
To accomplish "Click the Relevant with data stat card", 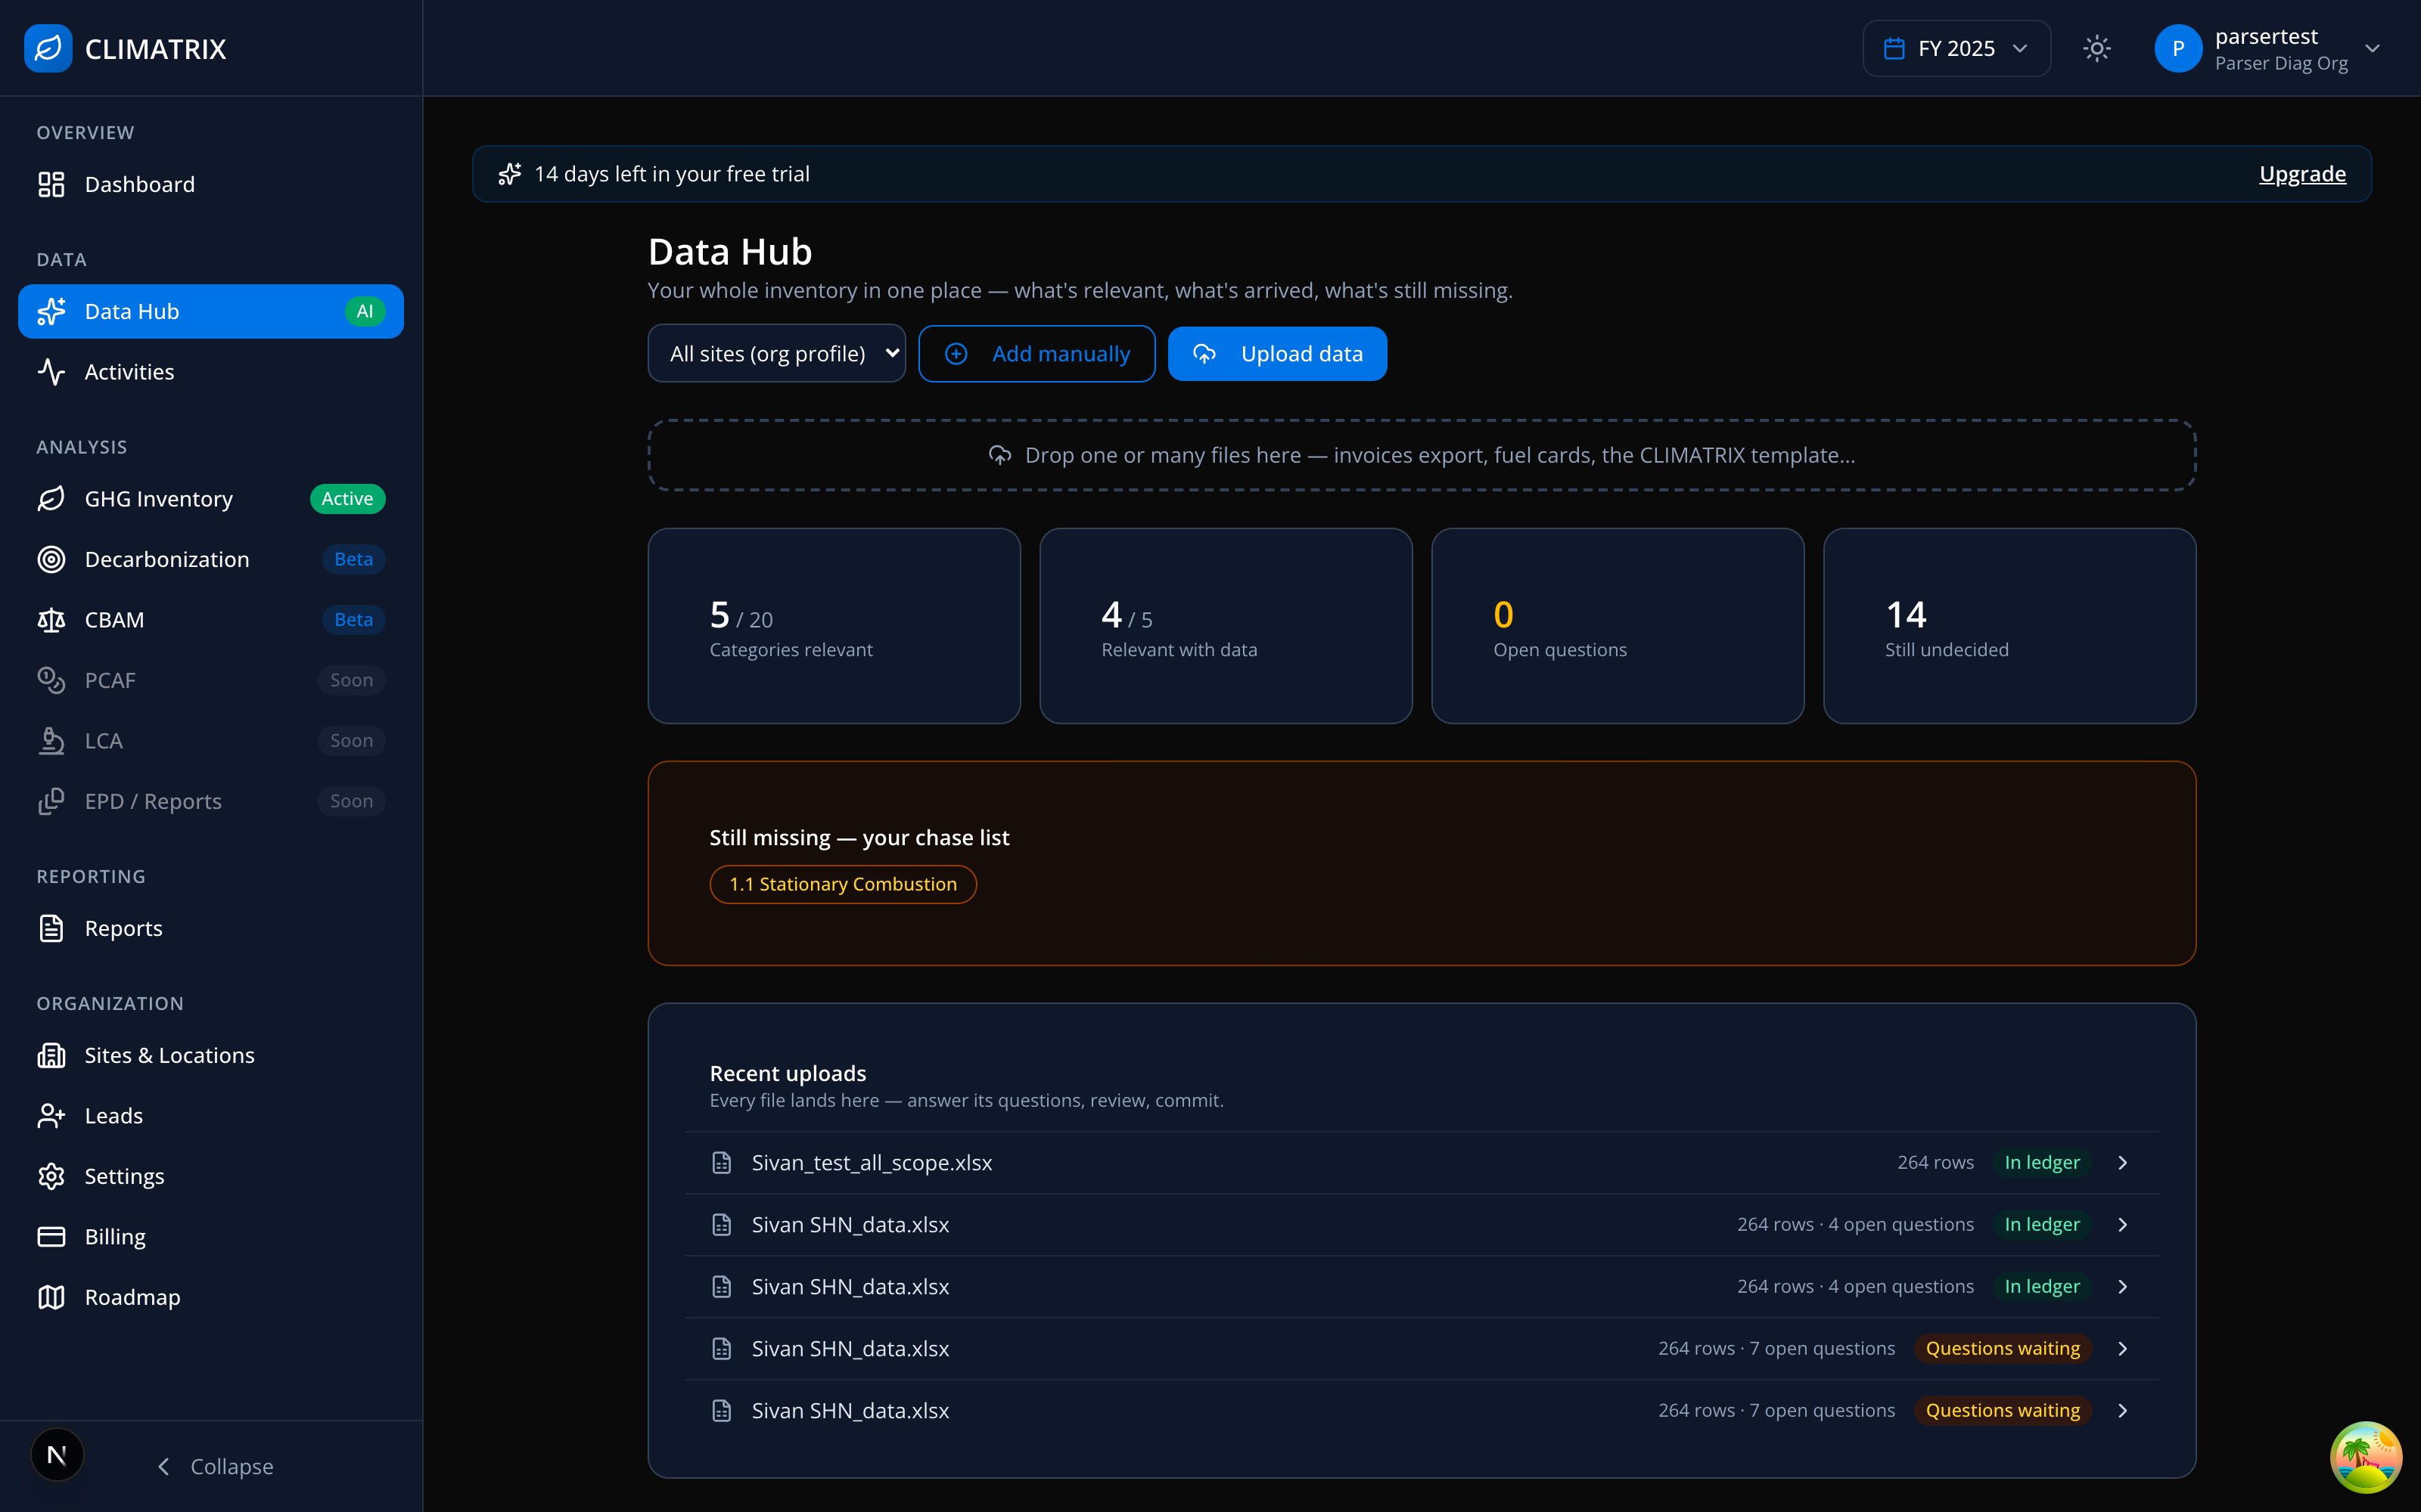I will point(1226,626).
